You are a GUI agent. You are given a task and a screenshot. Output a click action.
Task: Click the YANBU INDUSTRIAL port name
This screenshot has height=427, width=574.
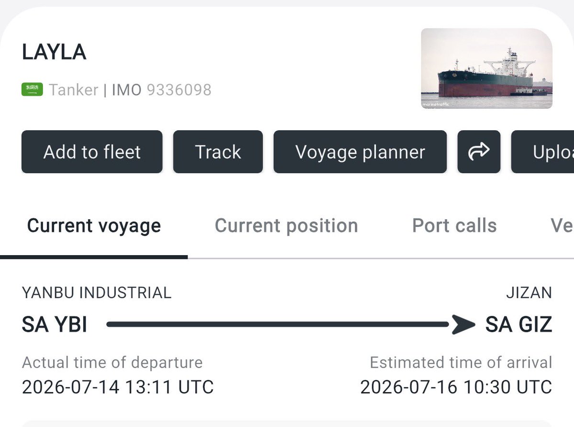tap(97, 292)
